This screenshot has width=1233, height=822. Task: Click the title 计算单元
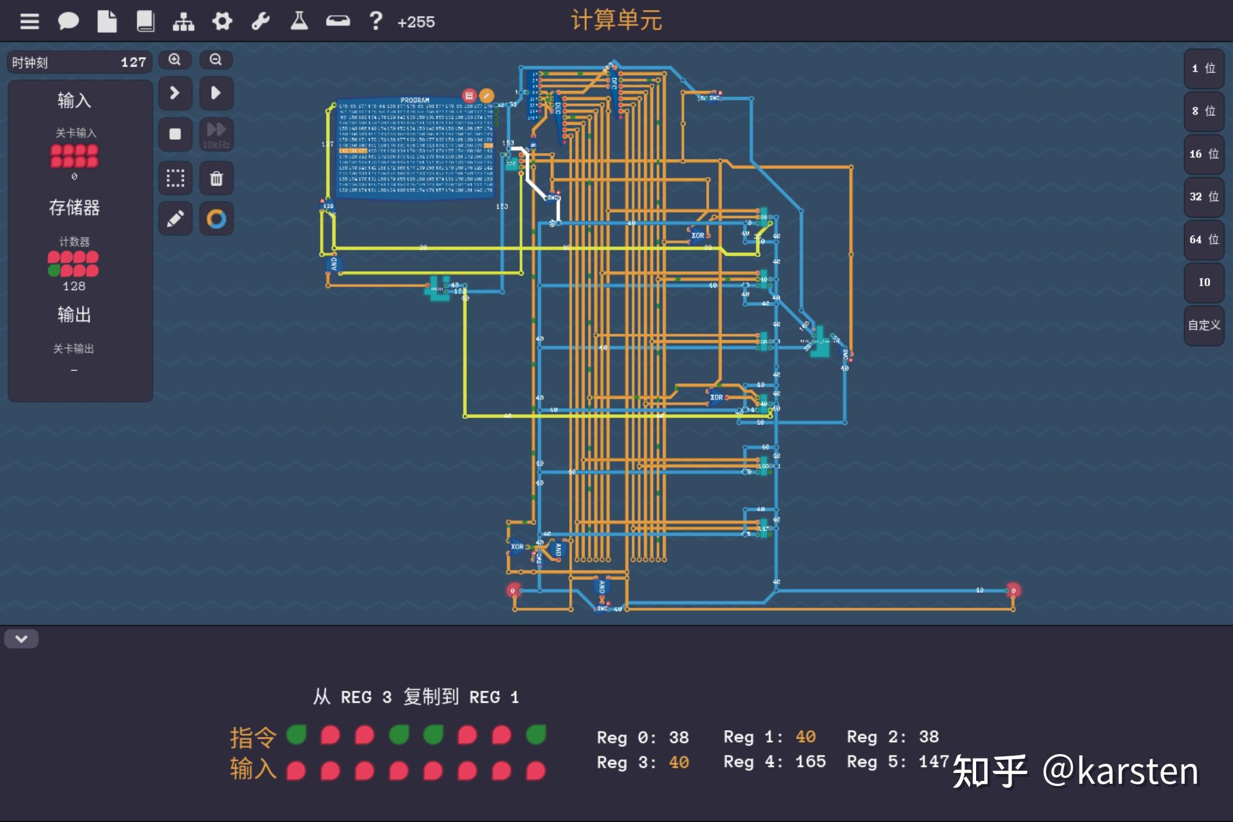click(x=616, y=20)
